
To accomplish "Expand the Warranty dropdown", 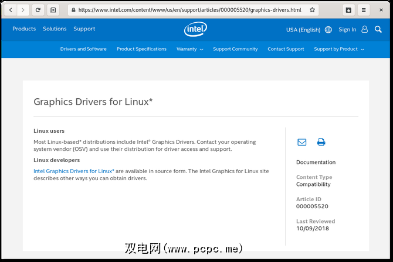I will [x=189, y=49].
